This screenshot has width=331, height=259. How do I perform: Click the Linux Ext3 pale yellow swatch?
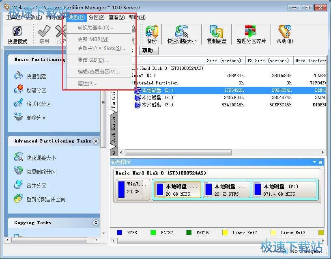[273, 233]
